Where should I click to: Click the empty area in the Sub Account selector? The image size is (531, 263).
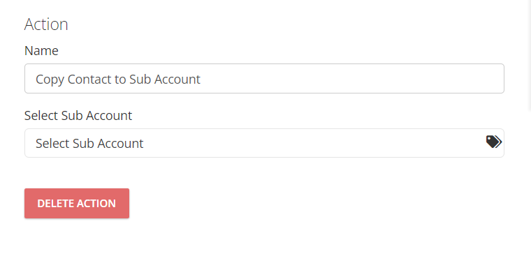(x=315, y=143)
